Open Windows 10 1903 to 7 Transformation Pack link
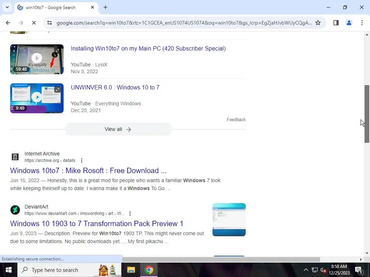This screenshot has width=370, height=277. 96,224
